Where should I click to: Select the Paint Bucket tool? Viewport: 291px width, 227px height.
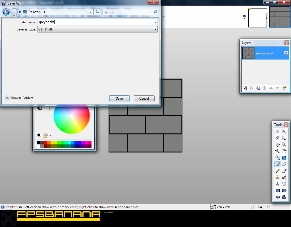point(277,158)
